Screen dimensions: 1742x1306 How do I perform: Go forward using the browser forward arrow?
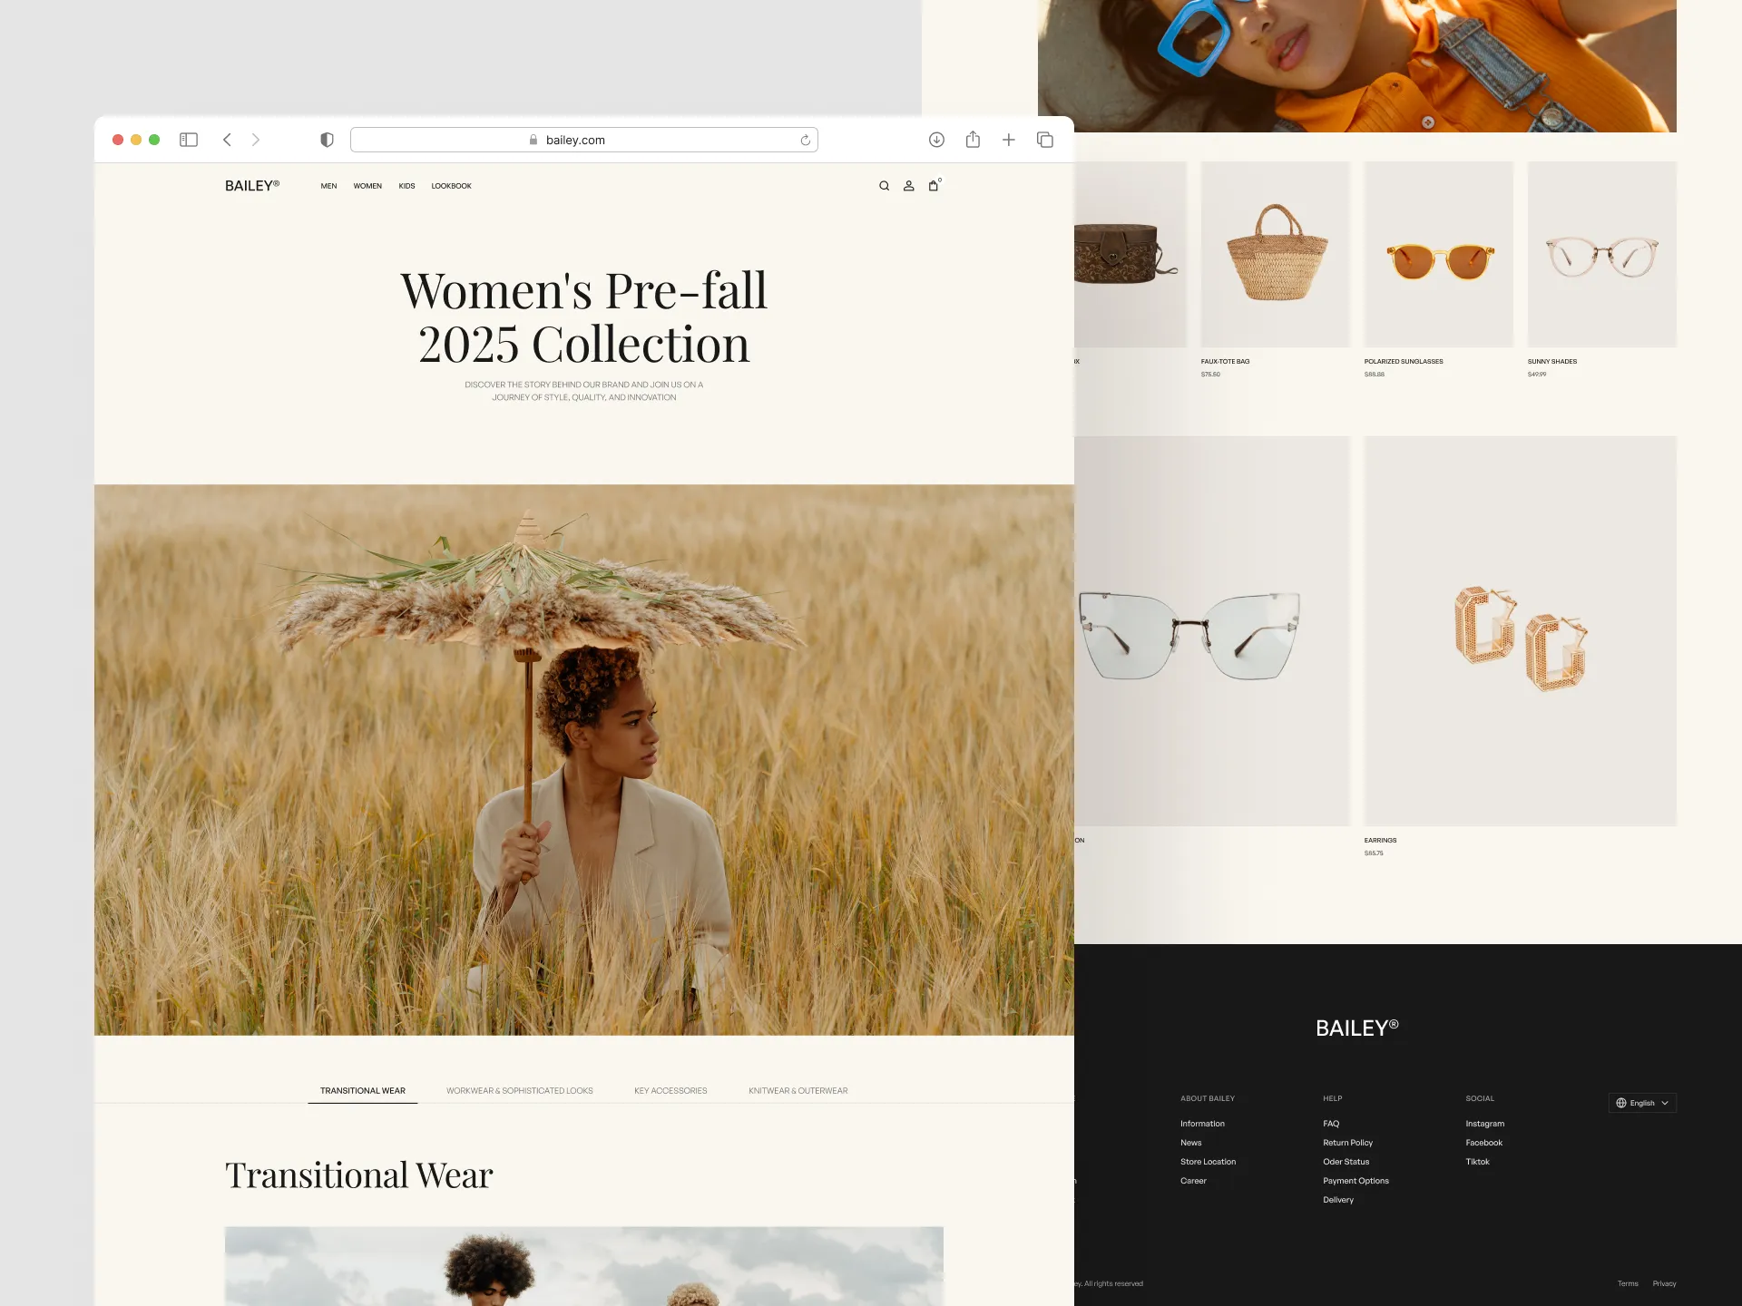click(256, 140)
